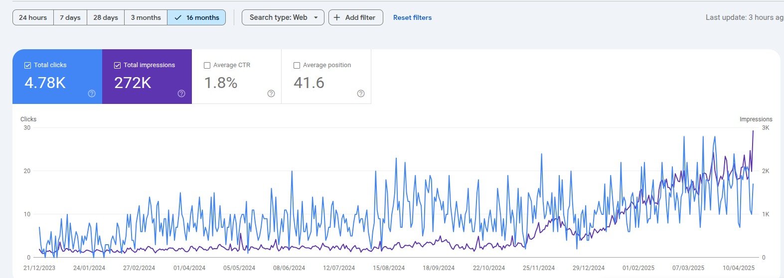Switch to the 7 days range
The width and height of the screenshot is (784, 278).
(70, 17)
